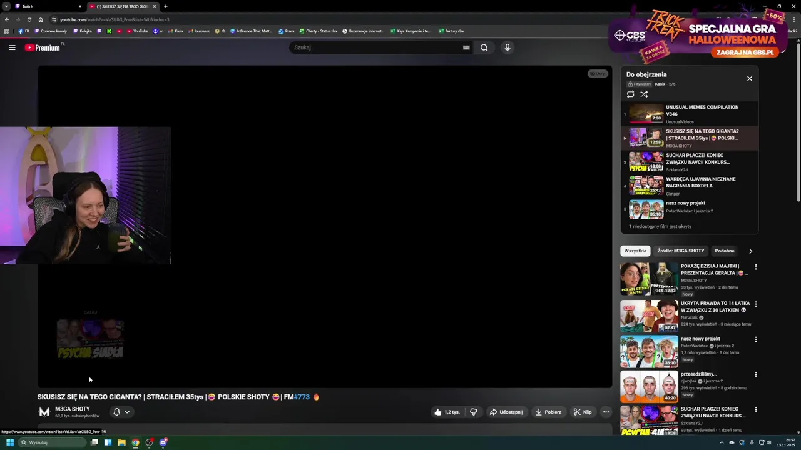801x450 pixels.
Task: Open the YouTube bookmark
Action: 138,31
